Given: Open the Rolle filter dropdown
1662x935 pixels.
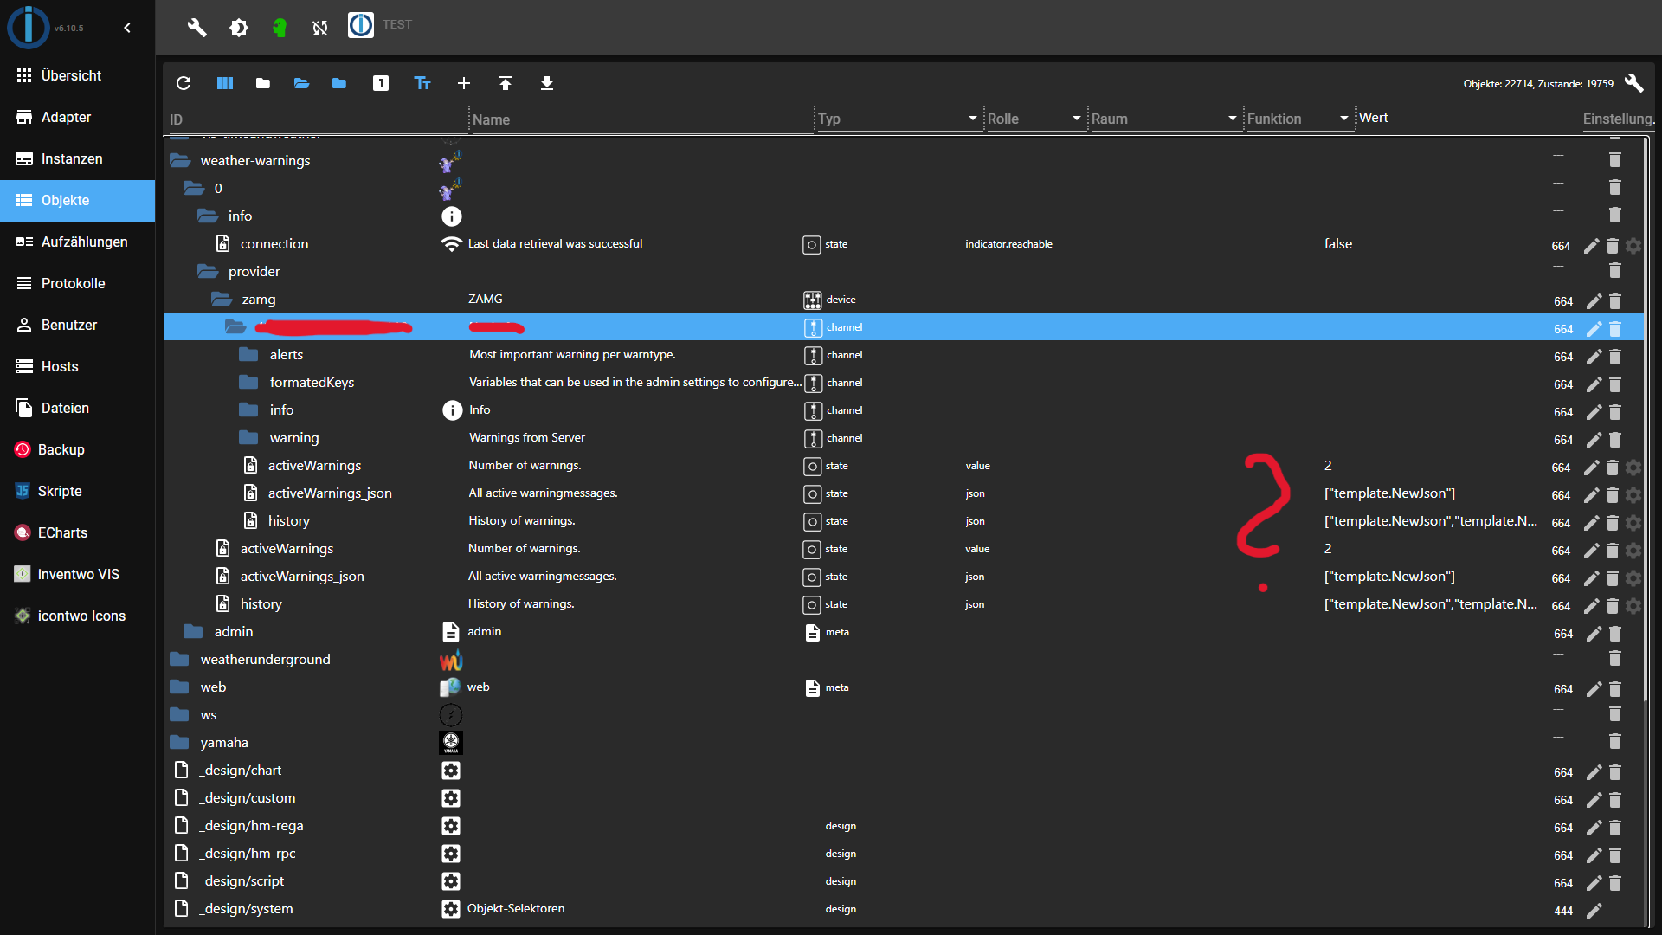Looking at the screenshot, I should coord(1035,119).
